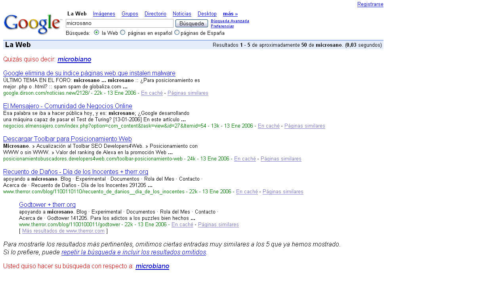The width and height of the screenshot is (498, 290).
Task: Click the 'Resultados 1 - 5' count text
Action: point(297,45)
